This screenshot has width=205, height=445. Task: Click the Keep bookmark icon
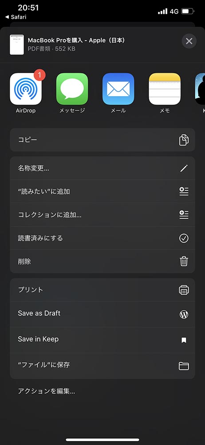184,340
